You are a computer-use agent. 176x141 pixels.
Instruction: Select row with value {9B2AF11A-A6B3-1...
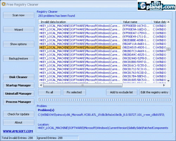tap(103, 44)
